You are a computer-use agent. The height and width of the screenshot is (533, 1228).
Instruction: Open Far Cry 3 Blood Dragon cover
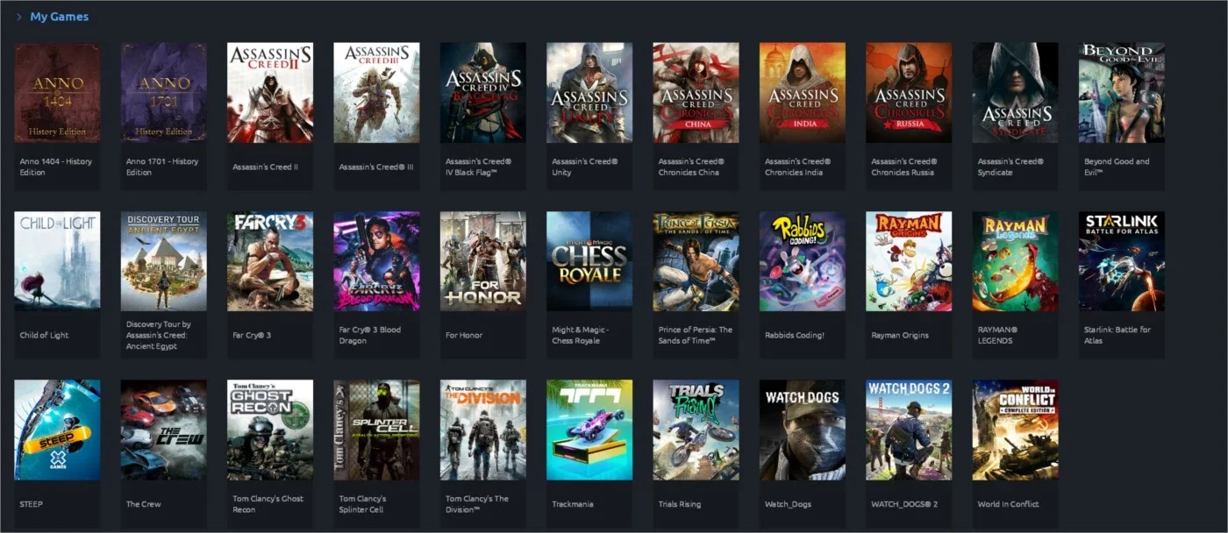376,261
